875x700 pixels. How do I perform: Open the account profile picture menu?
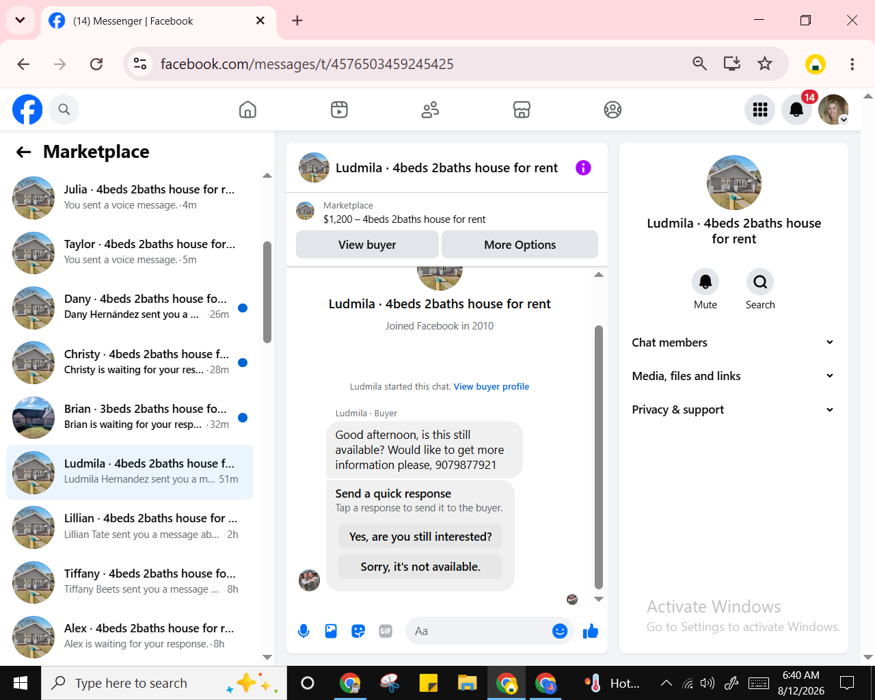[x=833, y=109]
